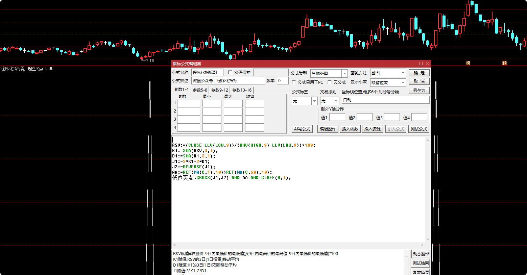527x275 pixels.
Task: Switch to the 参数1-4 tab
Action: (x=181, y=90)
